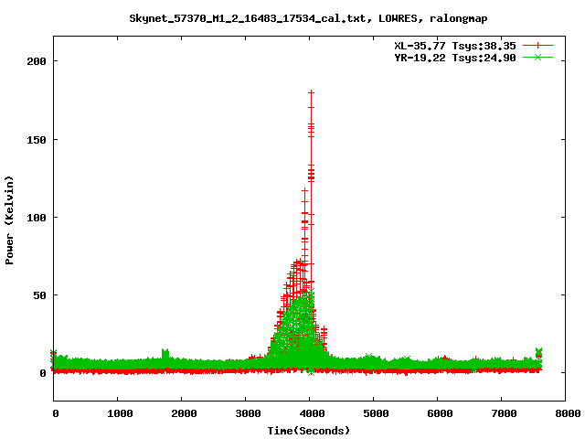Click the red XL legend line sample
This screenshot has height=439, width=585.
point(537,46)
